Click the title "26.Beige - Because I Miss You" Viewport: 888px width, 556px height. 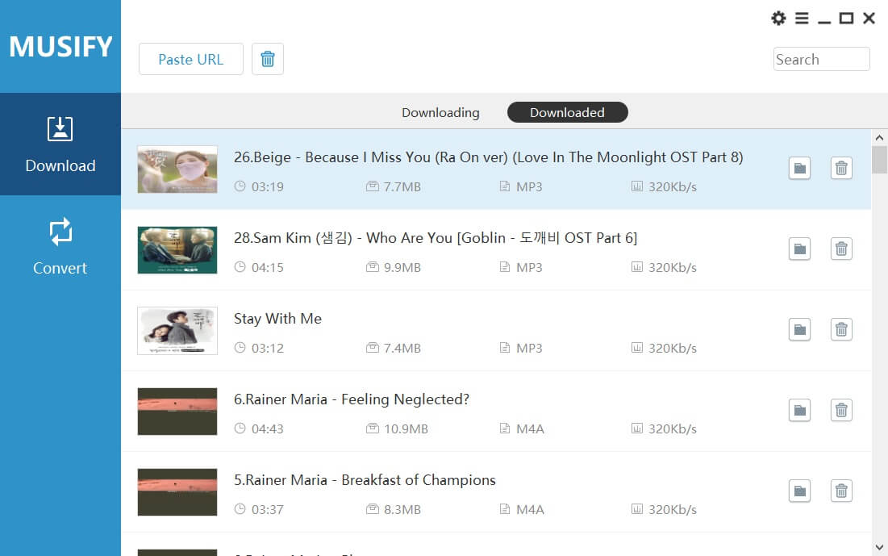tap(488, 157)
